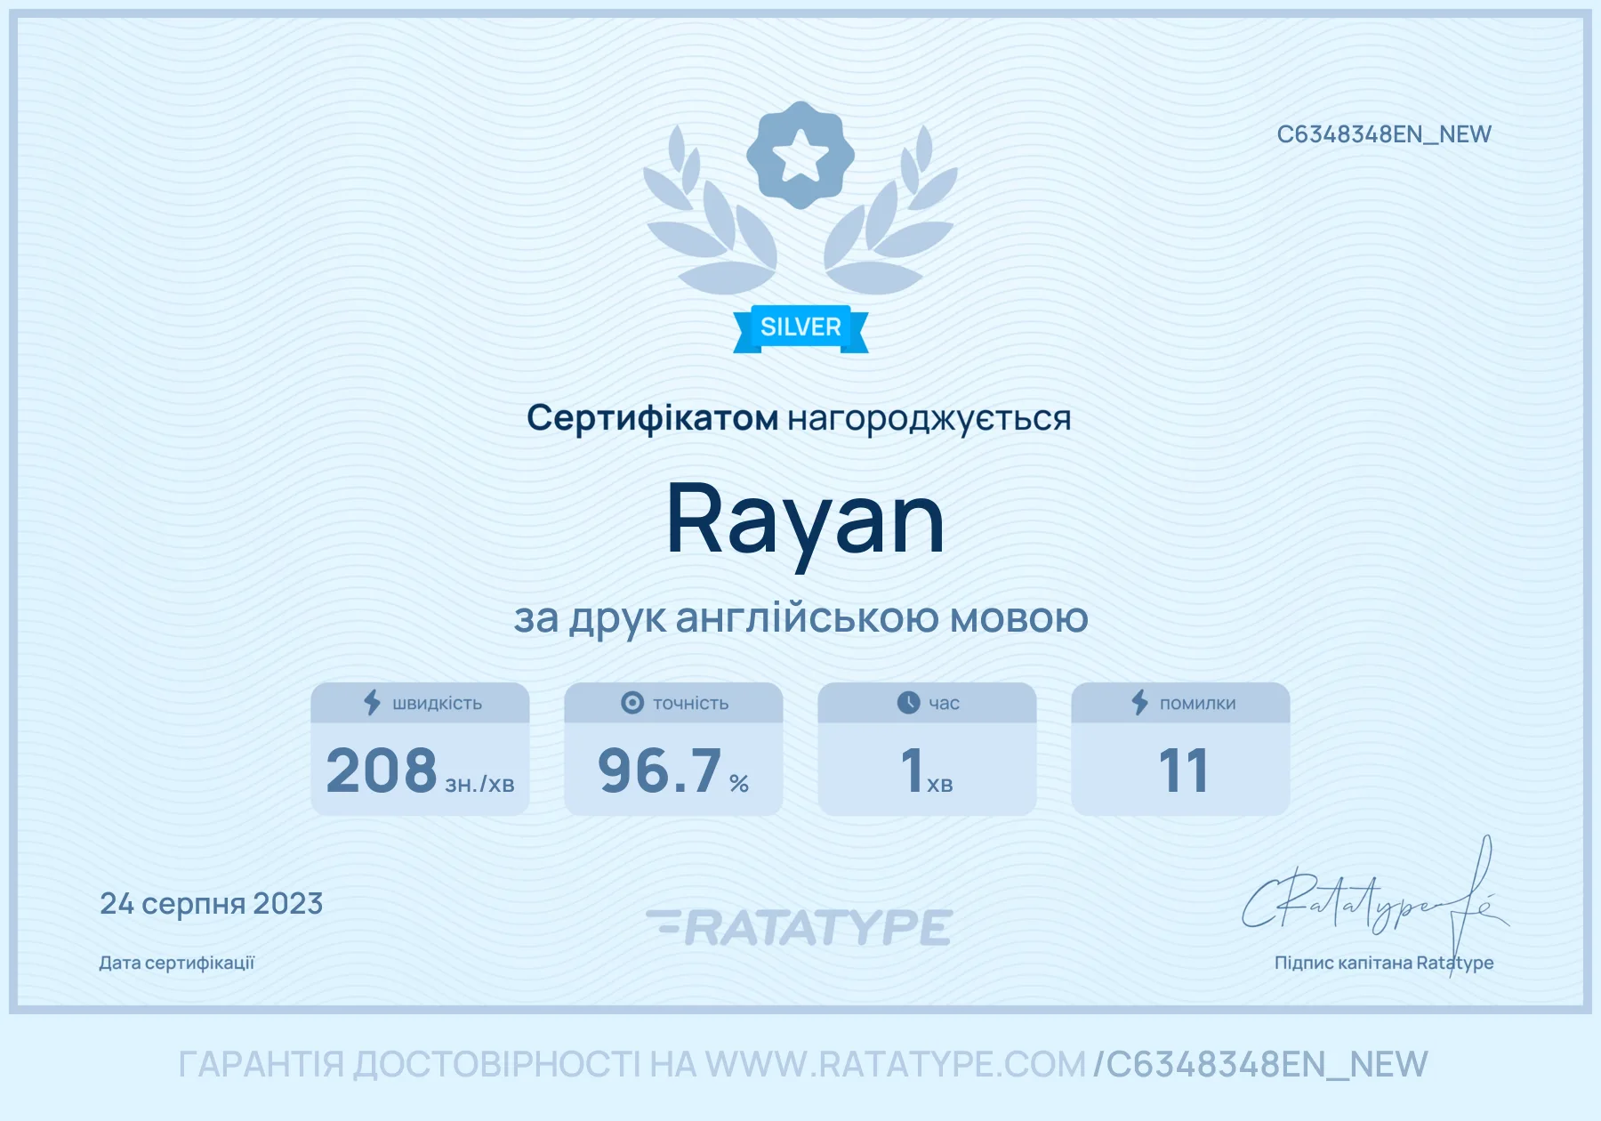Viewport: 1601px width, 1121px height.
Task: Click the label Підпис капітана Ratatype
Action: (1384, 963)
